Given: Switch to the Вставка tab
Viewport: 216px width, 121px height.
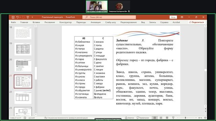Looking at the screenshot, I should [x=36, y=22].
